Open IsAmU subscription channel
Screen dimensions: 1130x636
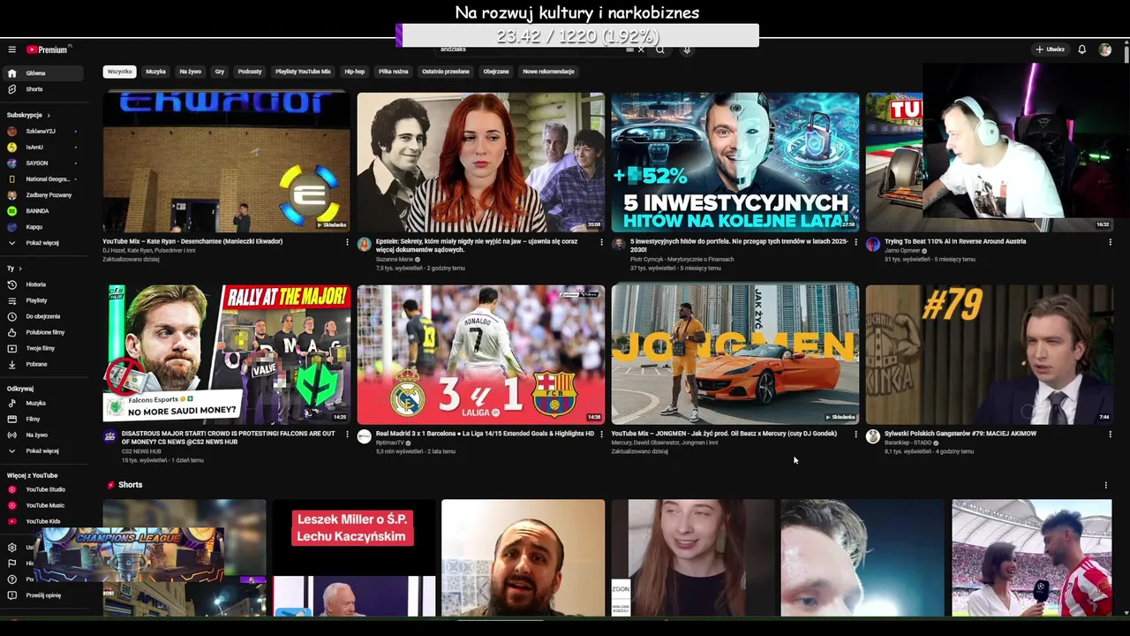click(x=42, y=147)
